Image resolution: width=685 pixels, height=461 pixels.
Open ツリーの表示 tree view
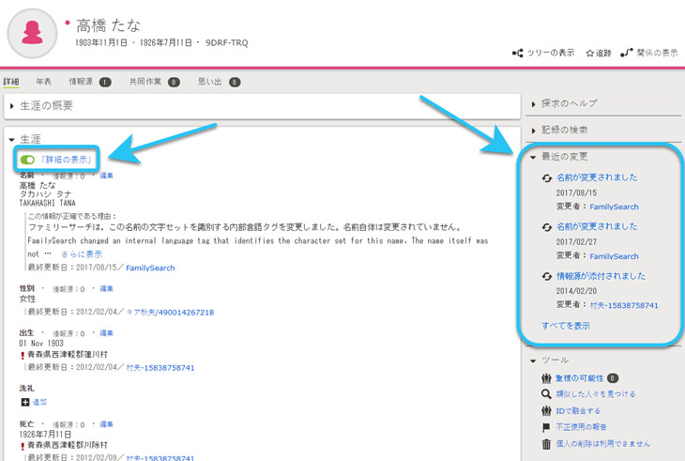tap(543, 53)
